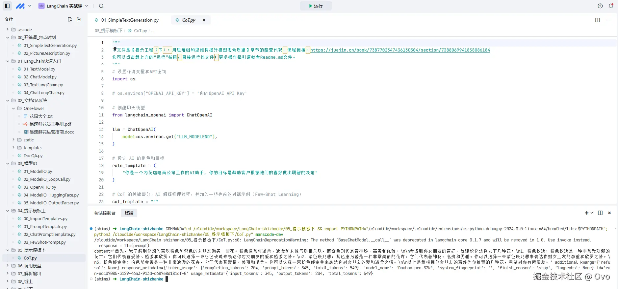Screen dimensions: 618x289
Task: Open editor more actions ellipsis
Action: click(x=607, y=20)
